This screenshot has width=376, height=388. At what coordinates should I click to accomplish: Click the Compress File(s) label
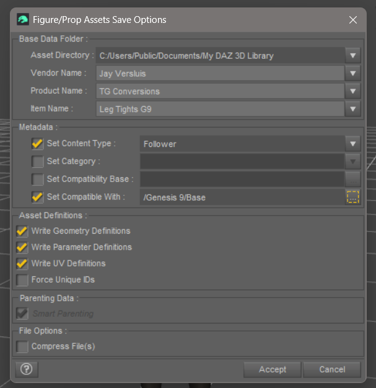(63, 346)
